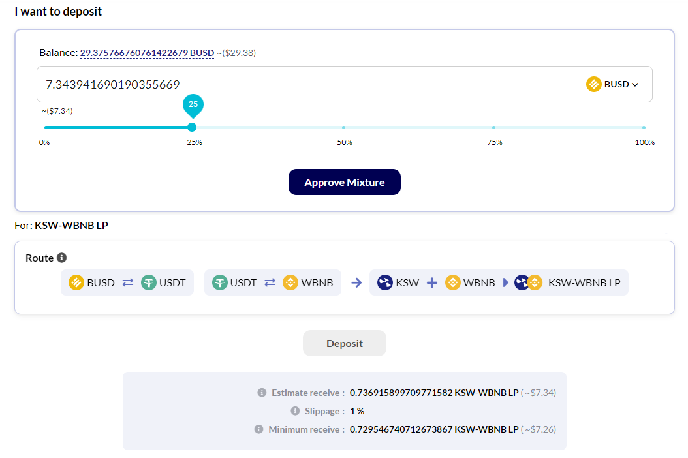
Task: Click the WBNB icon in USDT-WBNB pair
Action: [x=290, y=282]
